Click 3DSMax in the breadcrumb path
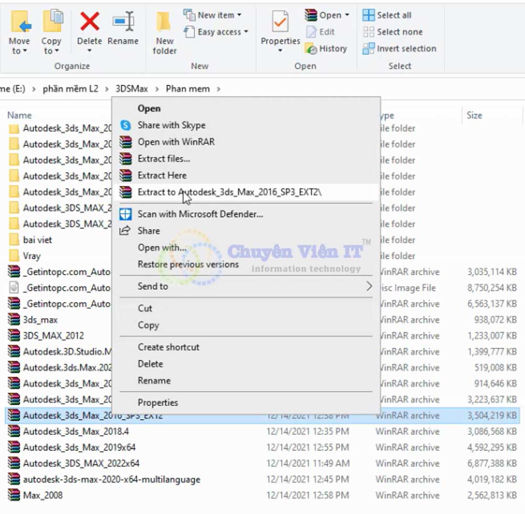Viewport: 525px width, 514px height. tap(132, 89)
